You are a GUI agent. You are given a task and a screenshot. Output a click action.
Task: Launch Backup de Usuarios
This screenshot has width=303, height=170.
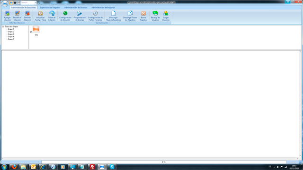[x=155, y=16]
